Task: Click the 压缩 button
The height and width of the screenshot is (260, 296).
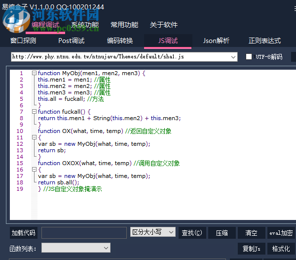Action: tap(222, 233)
